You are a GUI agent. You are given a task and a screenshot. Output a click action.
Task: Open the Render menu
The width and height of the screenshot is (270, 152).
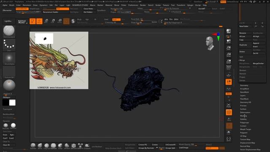(143, 5)
